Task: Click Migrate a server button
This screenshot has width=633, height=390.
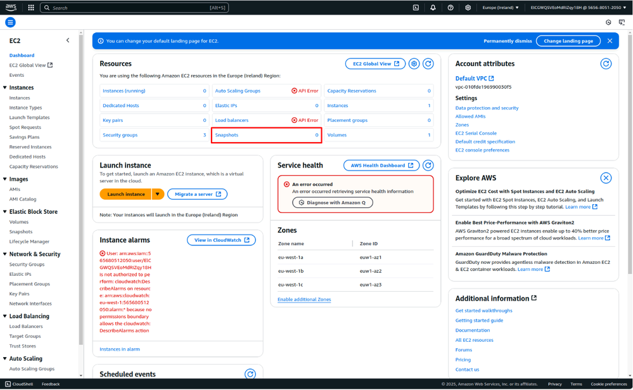Action: coord(198,194)
